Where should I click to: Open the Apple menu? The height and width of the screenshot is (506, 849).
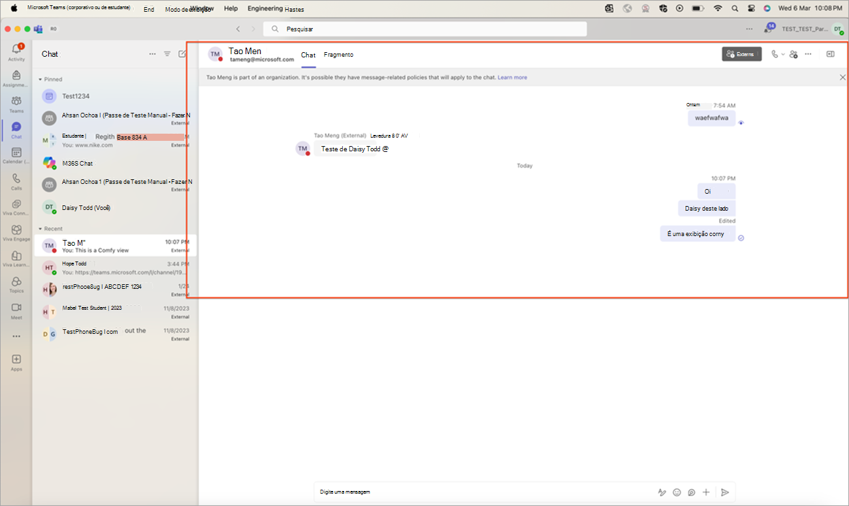[x=14, y=8]
